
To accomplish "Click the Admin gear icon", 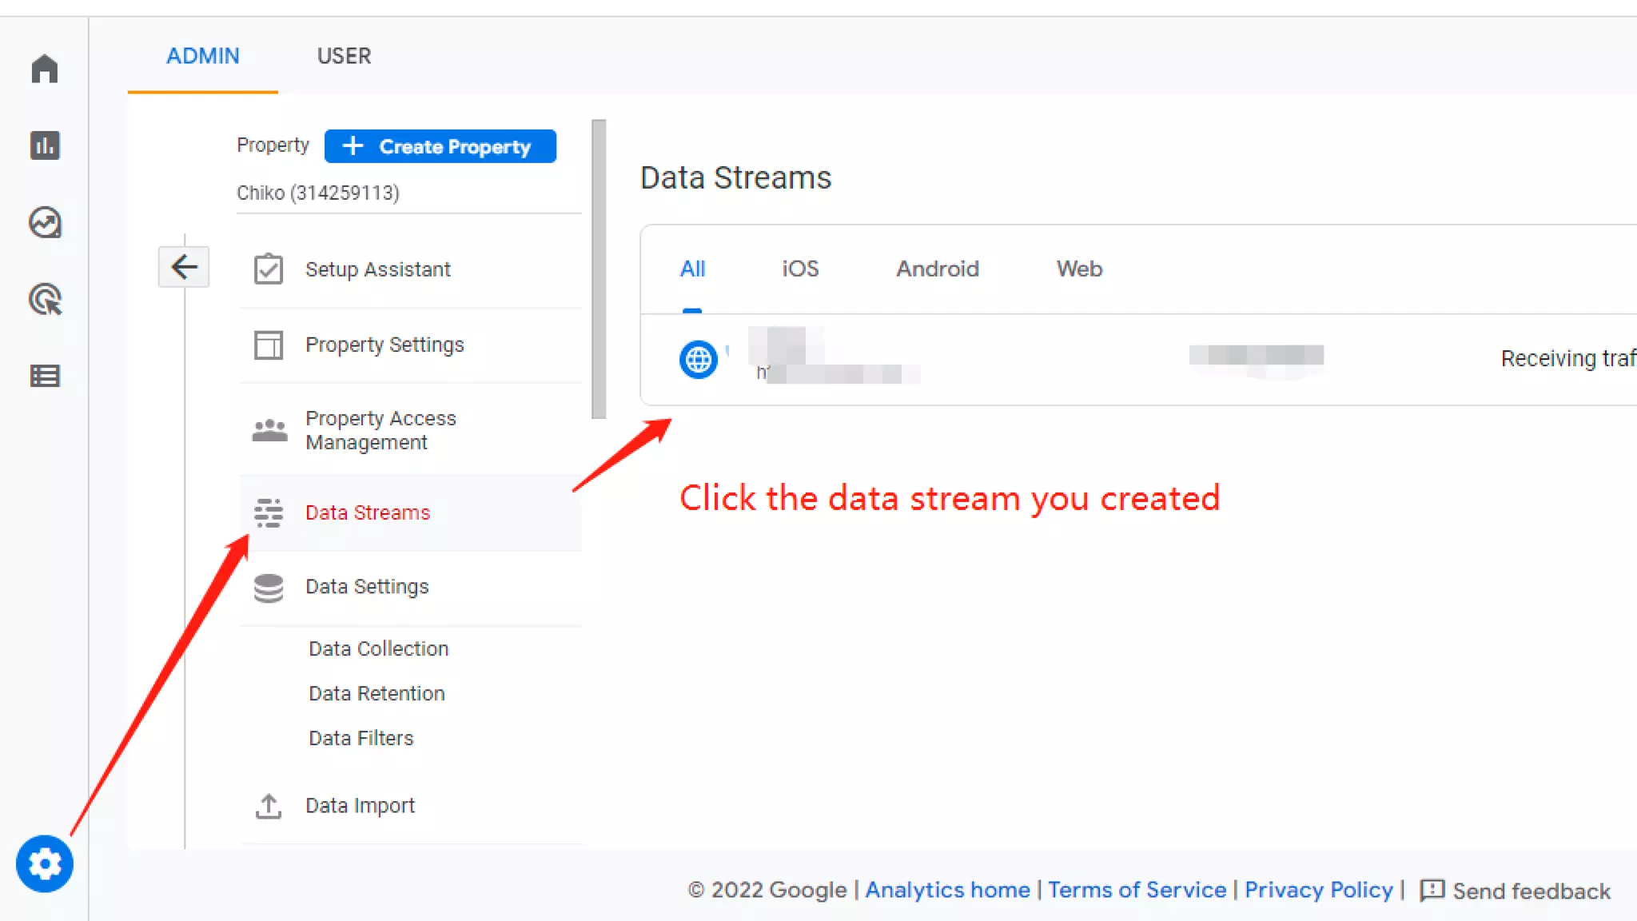I will coord(45,863).
